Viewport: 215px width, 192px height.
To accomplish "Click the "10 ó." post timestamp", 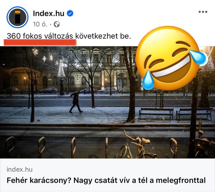I will 40,24.
